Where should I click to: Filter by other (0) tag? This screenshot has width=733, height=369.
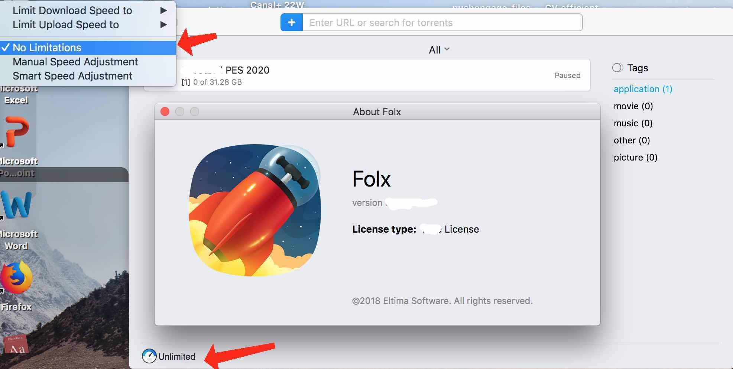click(632, 140)
